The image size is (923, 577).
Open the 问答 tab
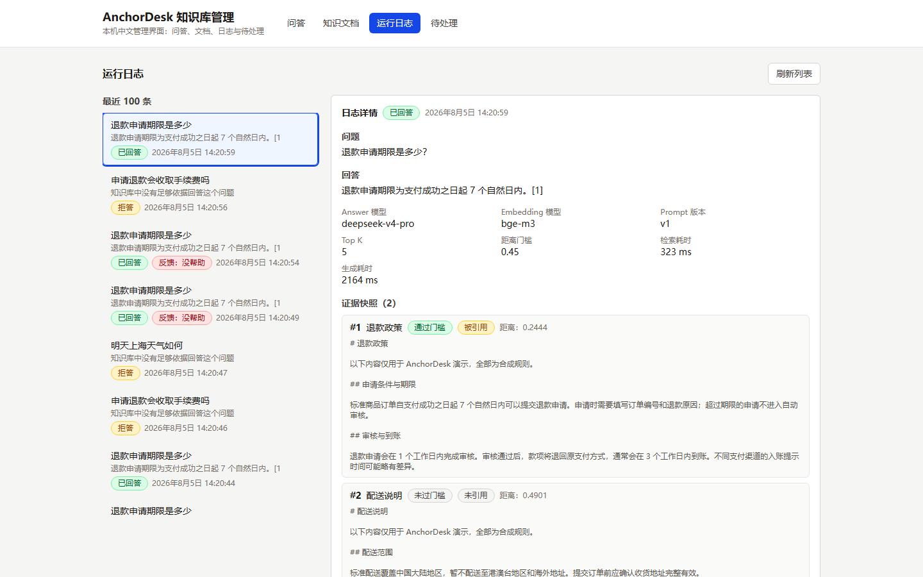click(295, 23)
